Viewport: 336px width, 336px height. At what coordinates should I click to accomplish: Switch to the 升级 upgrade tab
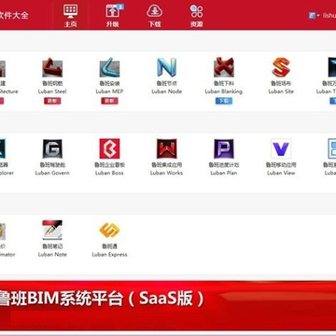tap(113, 16)
